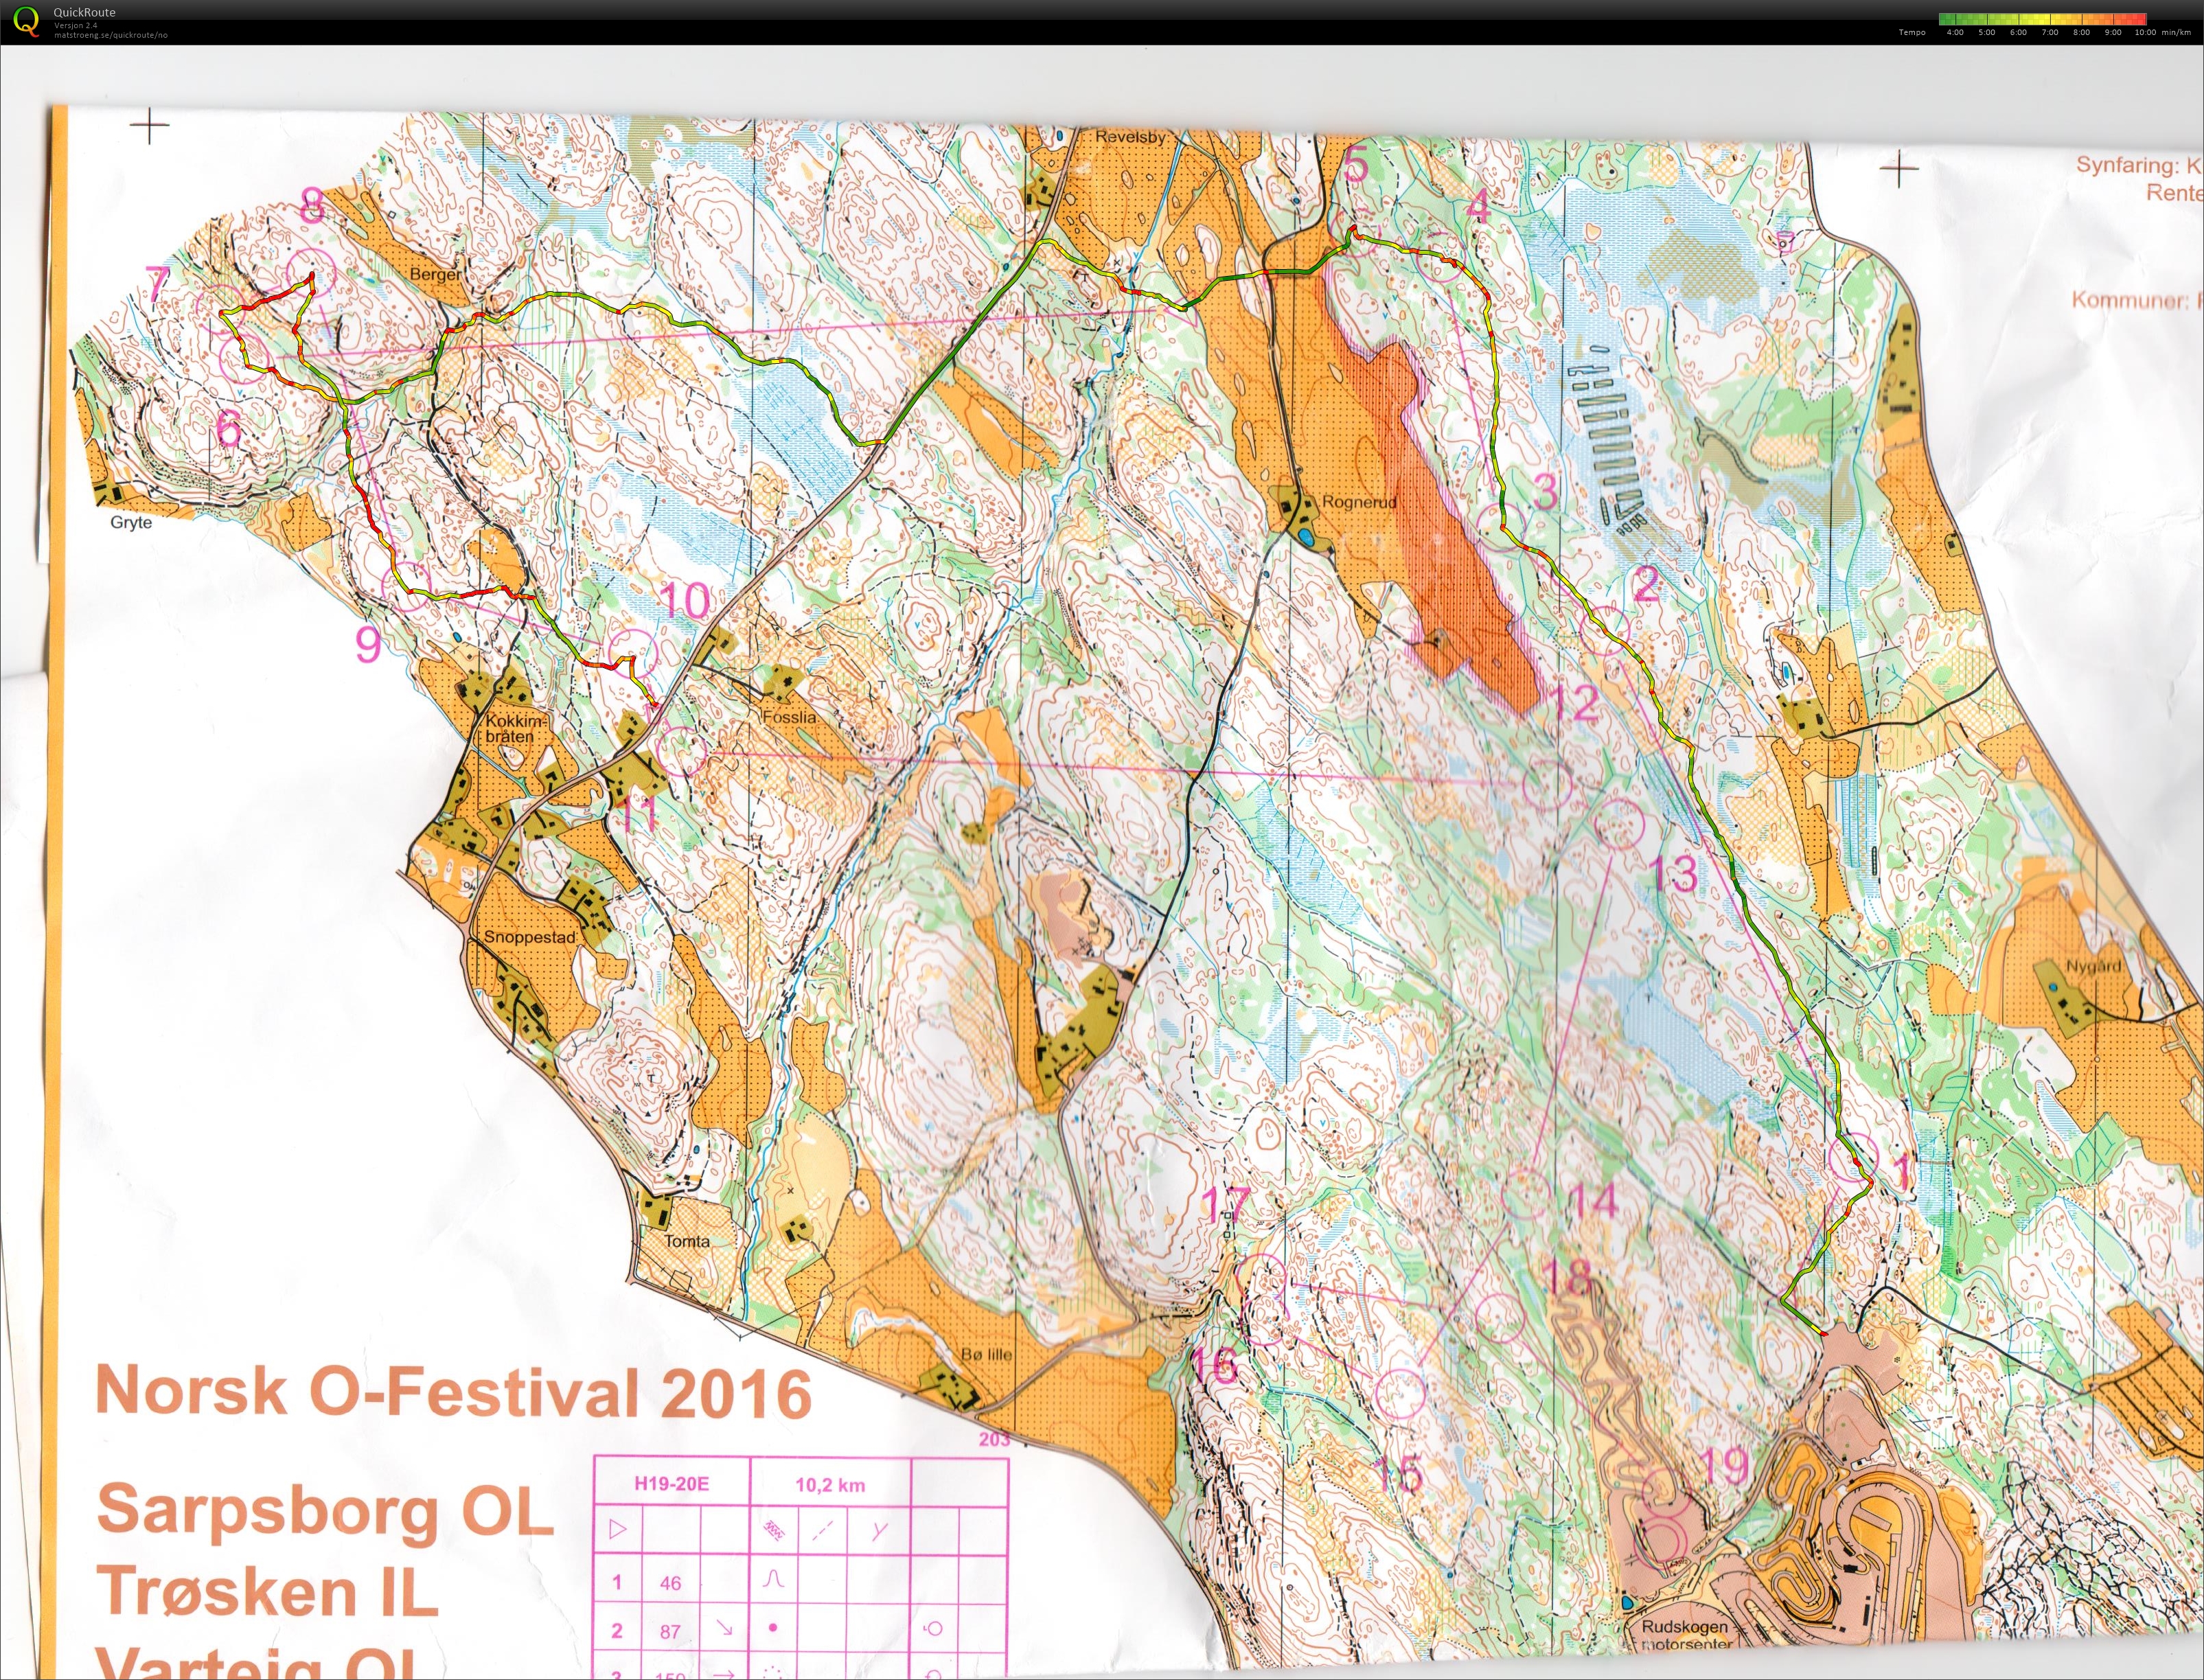Click the Gryte place name
This screenshot has width=2204, height=1680.
point(131,522)
